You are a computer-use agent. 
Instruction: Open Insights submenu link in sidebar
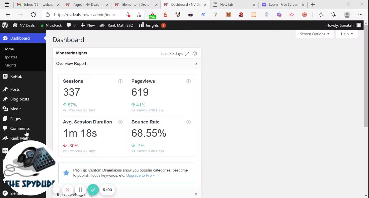pyautogui.click(x=10, y=65)
